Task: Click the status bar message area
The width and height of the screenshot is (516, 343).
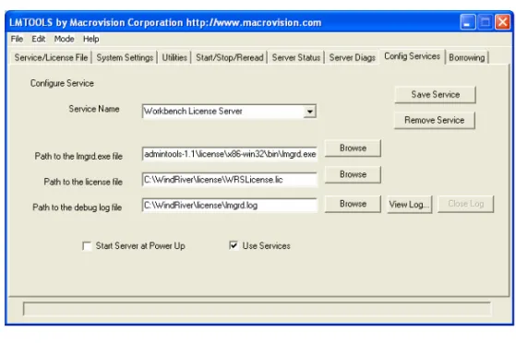Action: 257,309
